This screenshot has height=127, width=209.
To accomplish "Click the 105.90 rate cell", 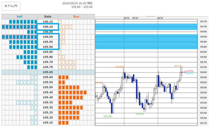I will (48, 47).
